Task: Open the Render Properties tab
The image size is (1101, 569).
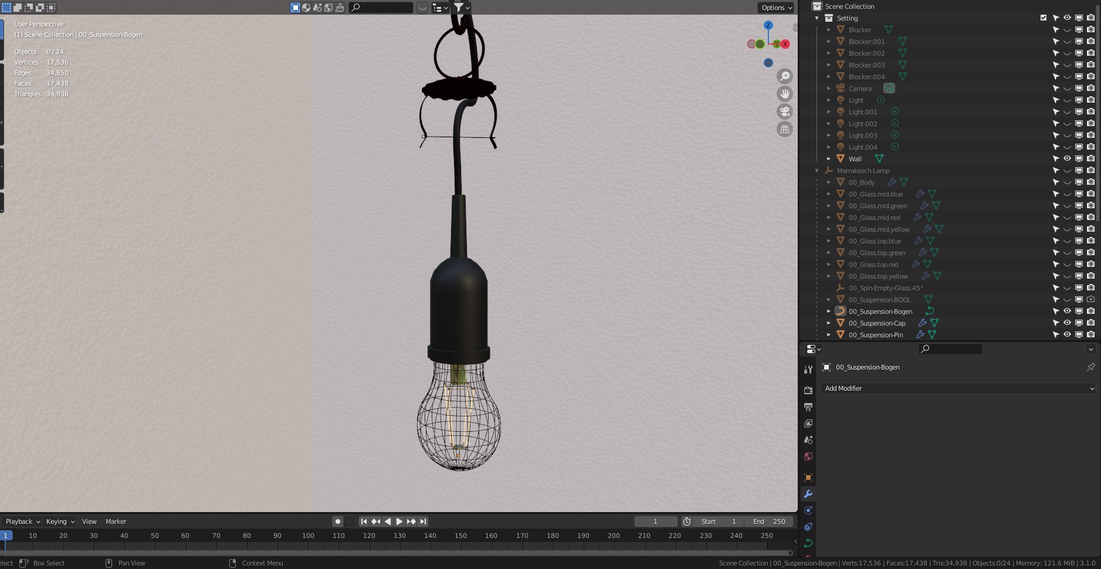Action: click(809, 390)
